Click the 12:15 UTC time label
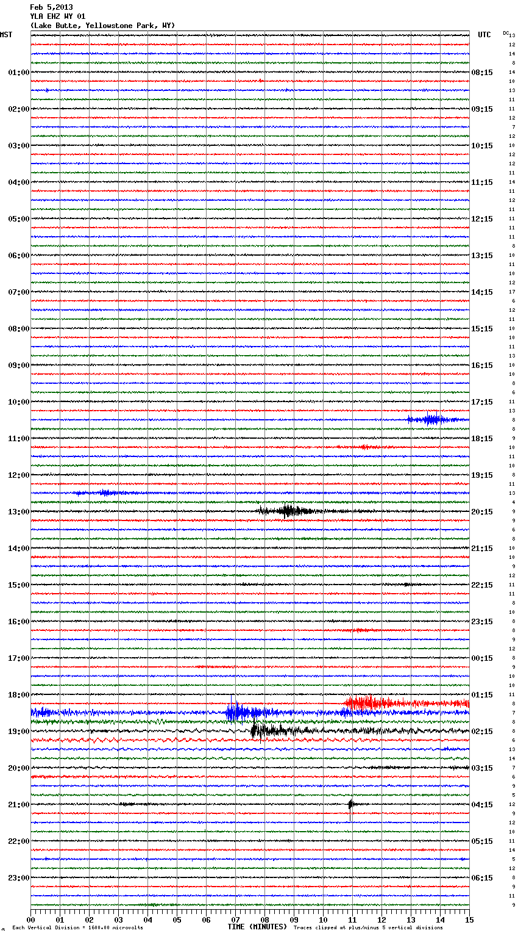Image resolution: width=518 pixels, height=936 pixels. point(482,219)
